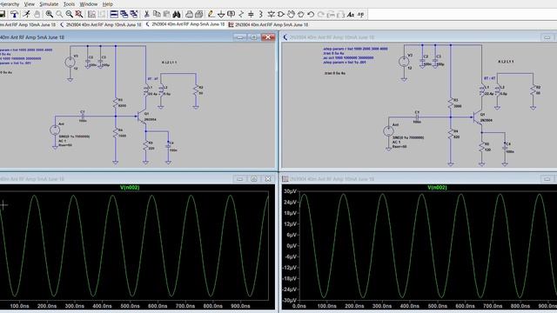The height and width of the screenshot is (313, 557).
Task: Open Find with the binoculars icon
Action: click(x=177, y=14)
